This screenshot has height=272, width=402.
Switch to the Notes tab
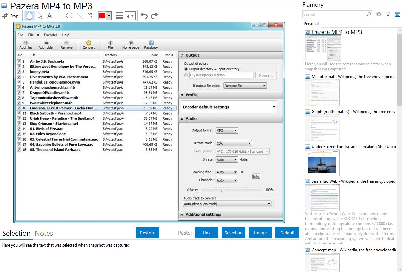click(x=44, y=233)
